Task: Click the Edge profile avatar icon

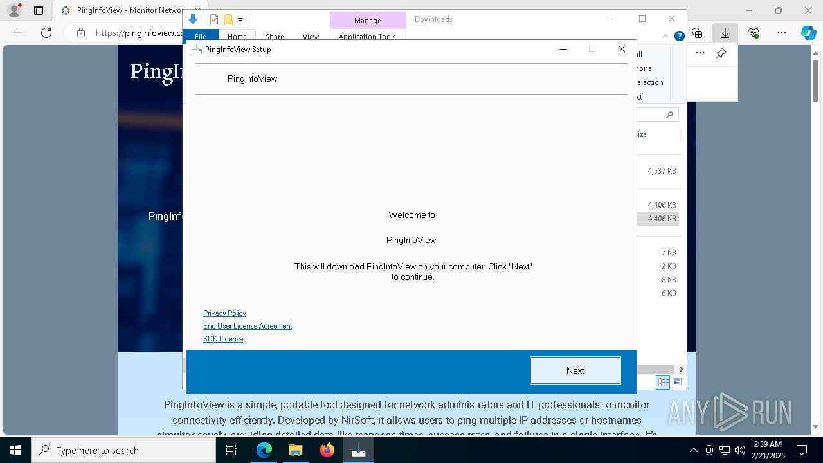Action: tap(14, 10)
